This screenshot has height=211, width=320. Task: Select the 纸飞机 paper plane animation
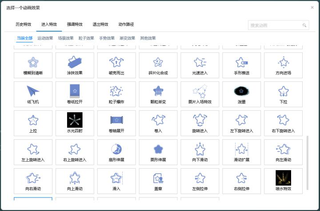pos(33,94)
